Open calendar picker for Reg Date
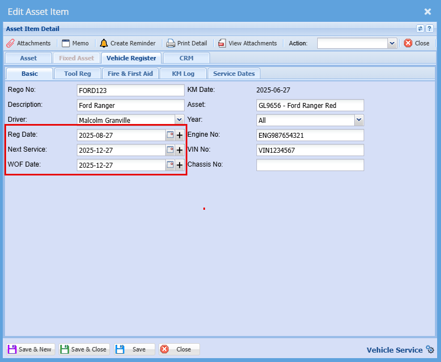441x362 pixels. click(170, 135)
